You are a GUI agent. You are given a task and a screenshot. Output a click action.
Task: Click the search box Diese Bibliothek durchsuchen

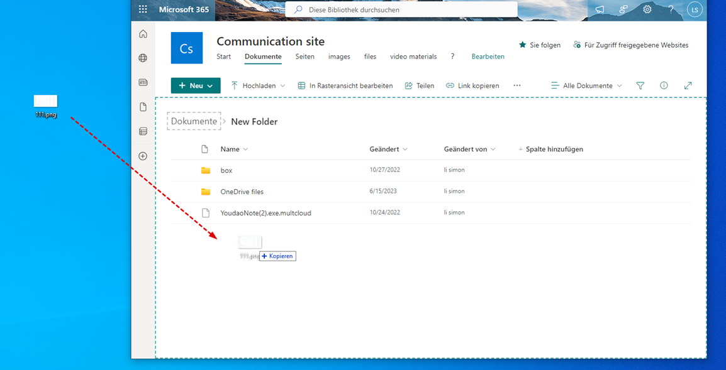point(401,9)
